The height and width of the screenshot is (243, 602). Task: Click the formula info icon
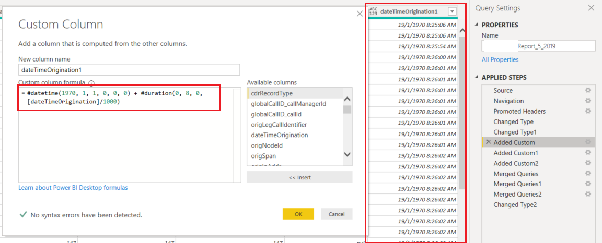tap(91, 83)
